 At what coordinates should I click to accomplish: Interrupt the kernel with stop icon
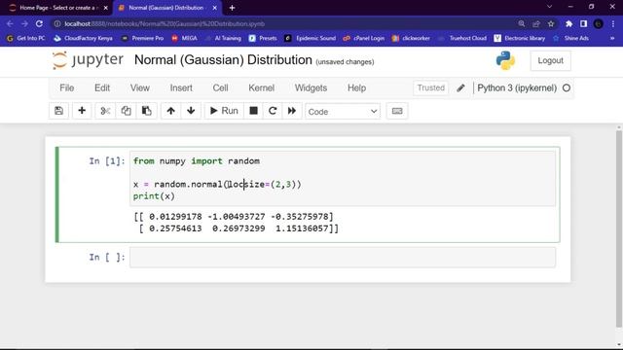(253, 111)
